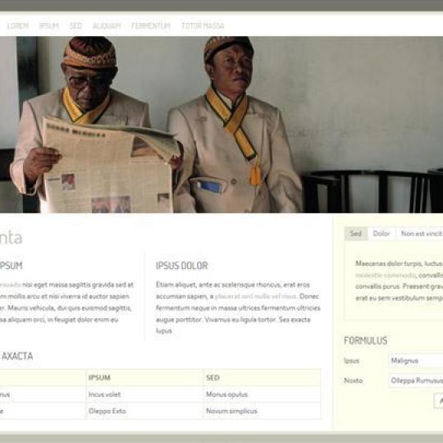Switch to the Dolor sidebar tab

click(x=381, y=233)
